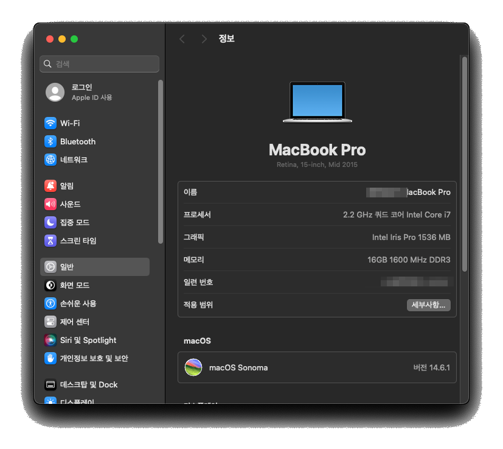Screen dimensions: 503x449
Task: Click the macOS Sonoma name text
Action: point(238,368)
